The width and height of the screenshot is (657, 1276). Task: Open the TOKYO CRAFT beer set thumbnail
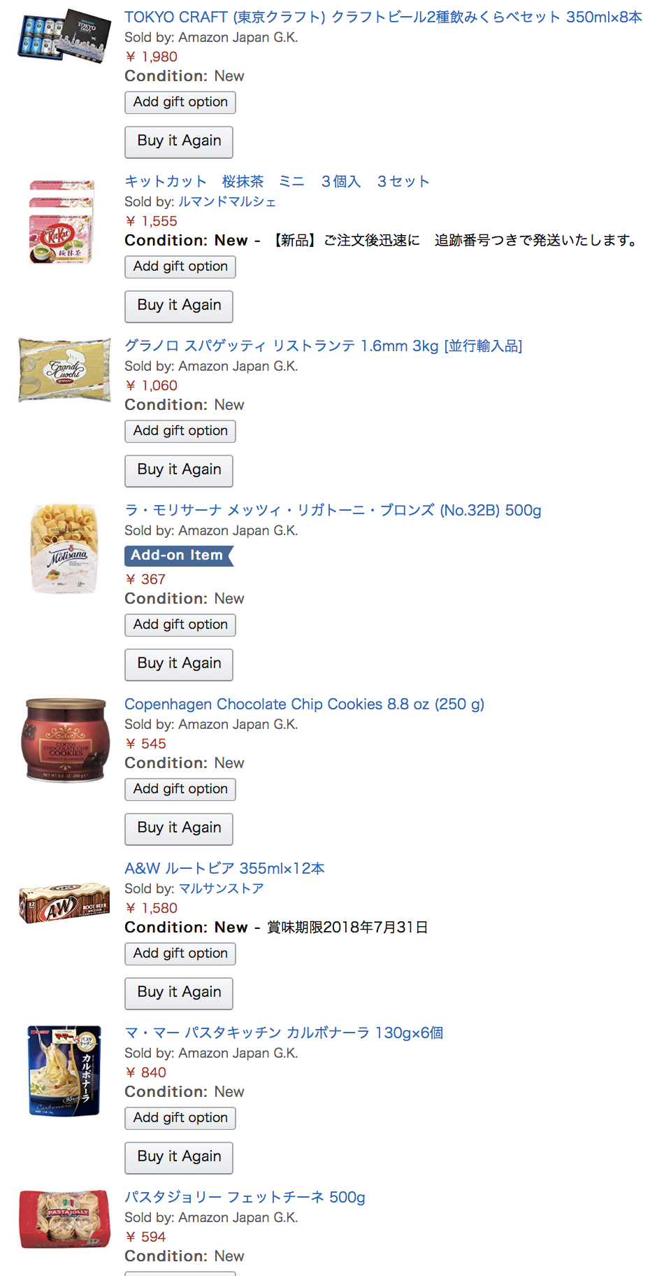pyautogui.click(x=64, y=36)
